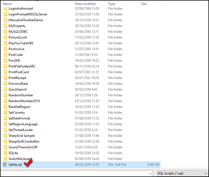
Task: Click the PrintFileFolderAR2 folder icon
Action: [x=5, y=66]
